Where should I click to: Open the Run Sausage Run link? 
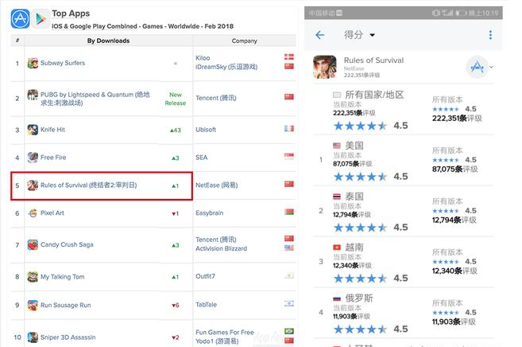pos(65,305)
